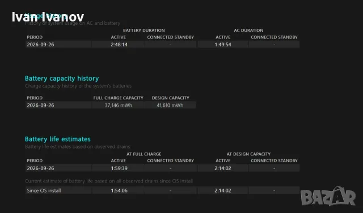
Task: Click "CONNECTED STANDBY" header under AT FULL CHARGE
Action: tap(170, 160)
